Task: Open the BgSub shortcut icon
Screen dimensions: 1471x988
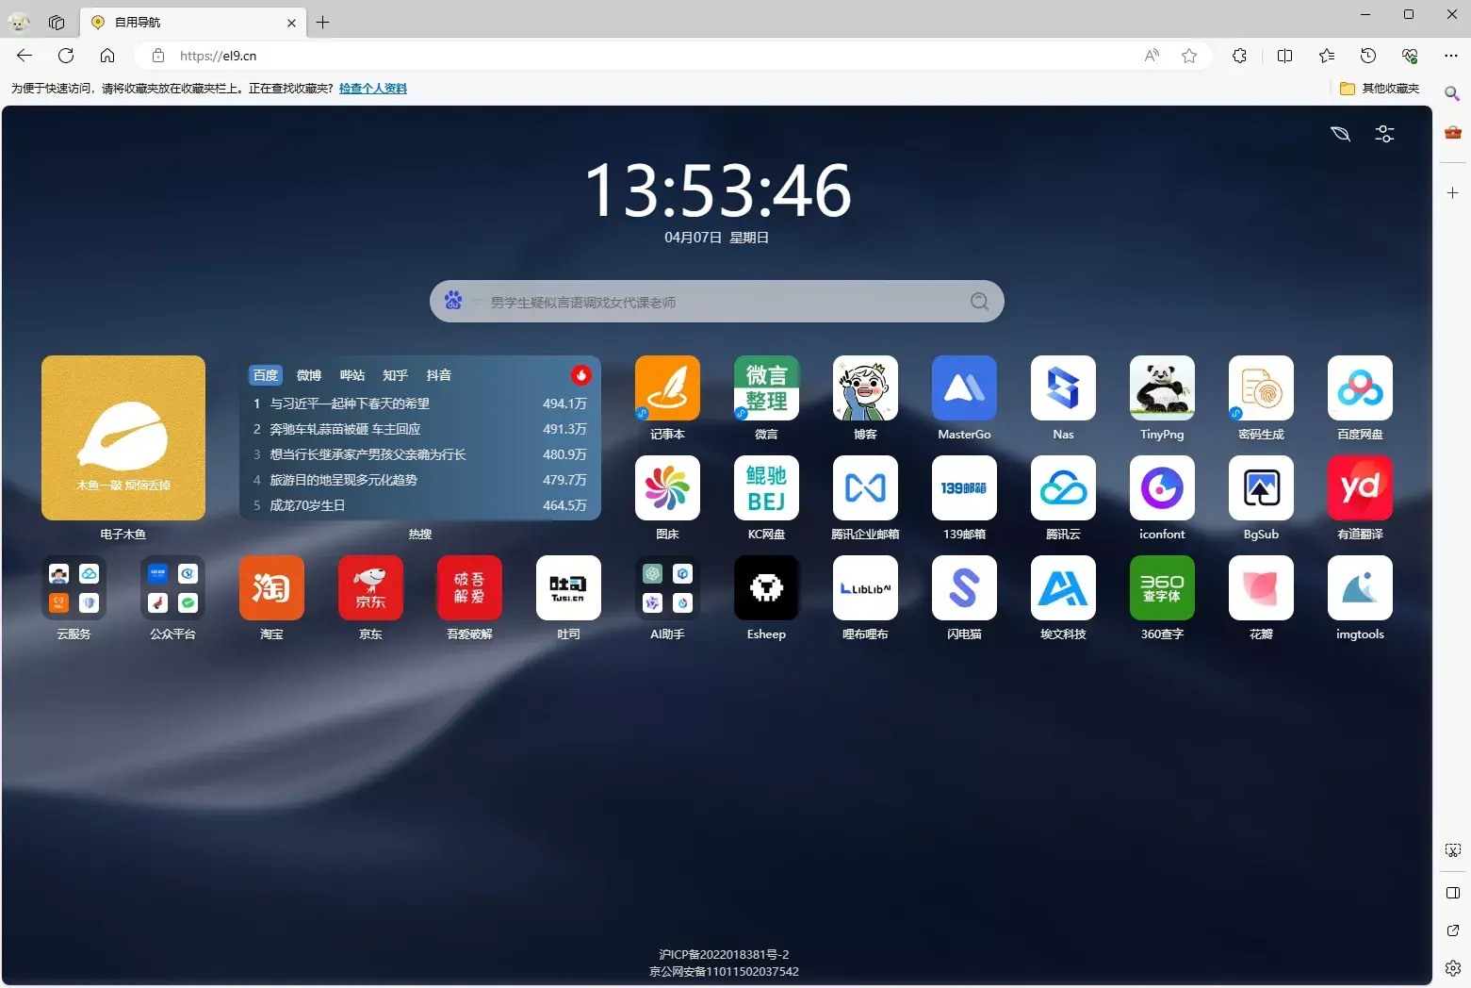Action: [1261, 487]
